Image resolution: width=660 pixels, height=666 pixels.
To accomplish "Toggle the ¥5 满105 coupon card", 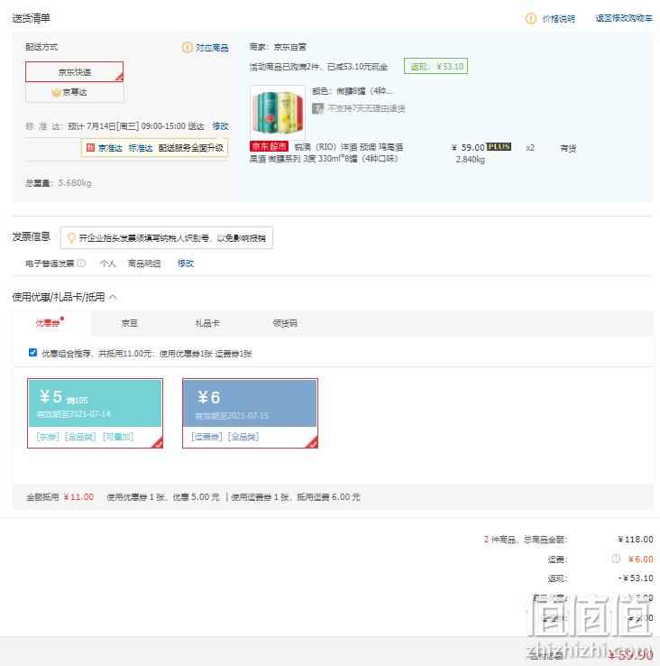I will pyautogui.click(x=95, y=413).
